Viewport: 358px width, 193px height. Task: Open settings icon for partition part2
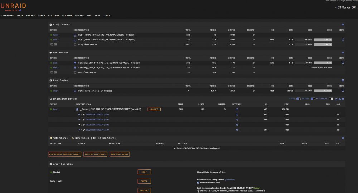[x=237, y=120]
